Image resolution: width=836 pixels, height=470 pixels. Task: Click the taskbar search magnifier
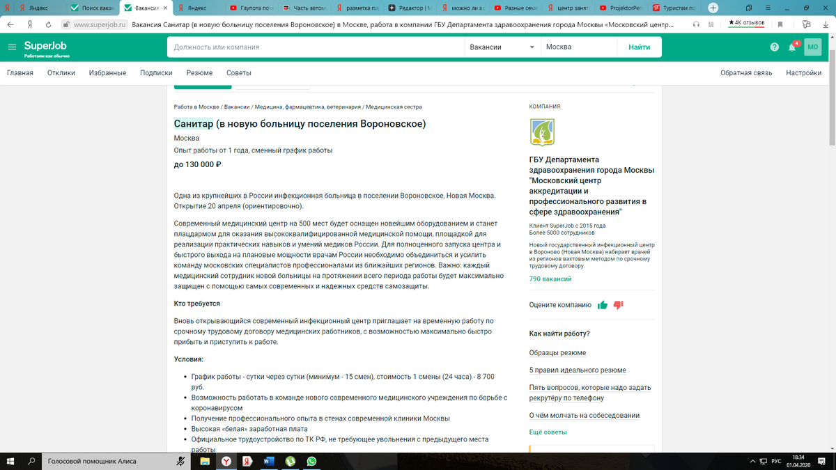pos(32,461)
